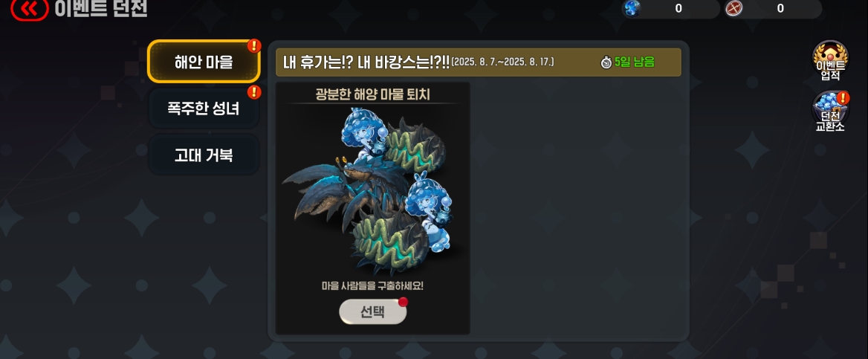Click the blue crystal currency icon

pyautogui.click(x=632, y=8)
